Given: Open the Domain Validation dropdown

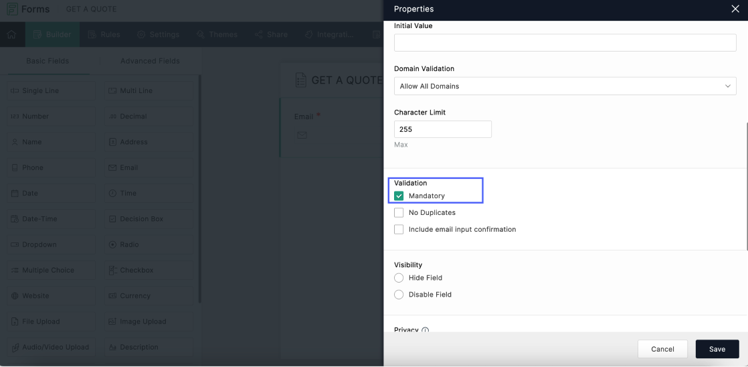Looking at the screenshot, I should [565, 86].
